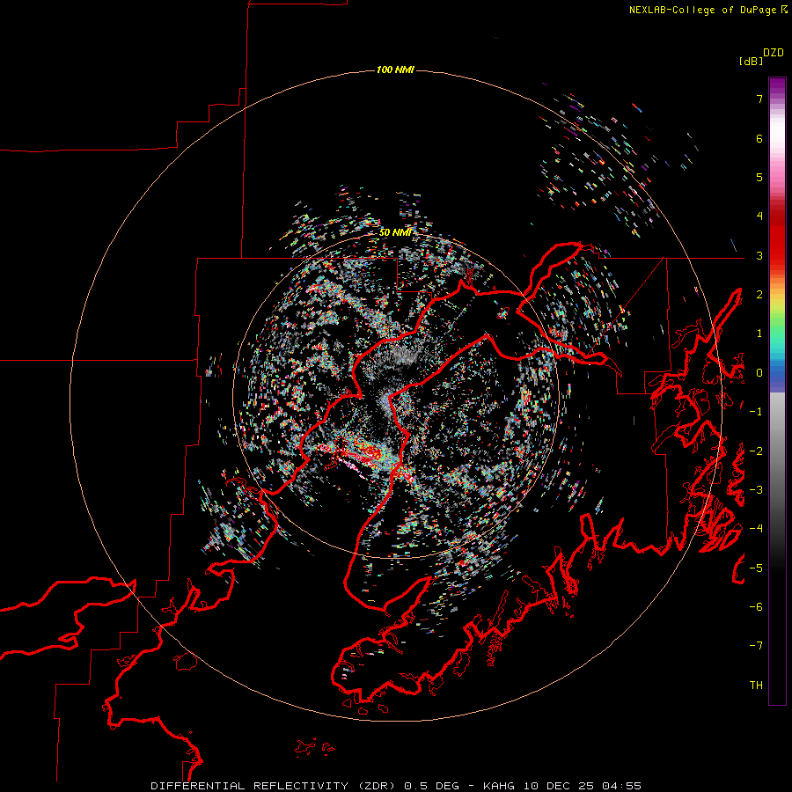Screen dimensions: 792x792
Task: Click the 04:55 timestamp in caption
Action: [621, 786]
